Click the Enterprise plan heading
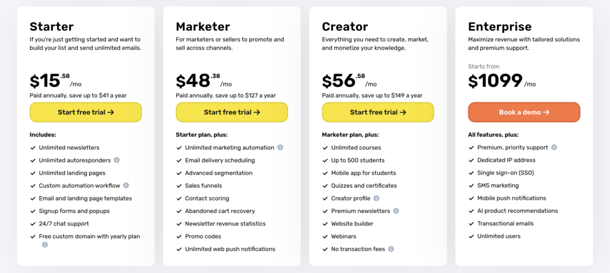 click(x=500, y=27)
